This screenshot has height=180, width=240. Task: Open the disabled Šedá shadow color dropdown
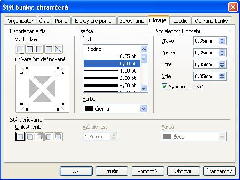pyautogui.click(x=222, y=137)
